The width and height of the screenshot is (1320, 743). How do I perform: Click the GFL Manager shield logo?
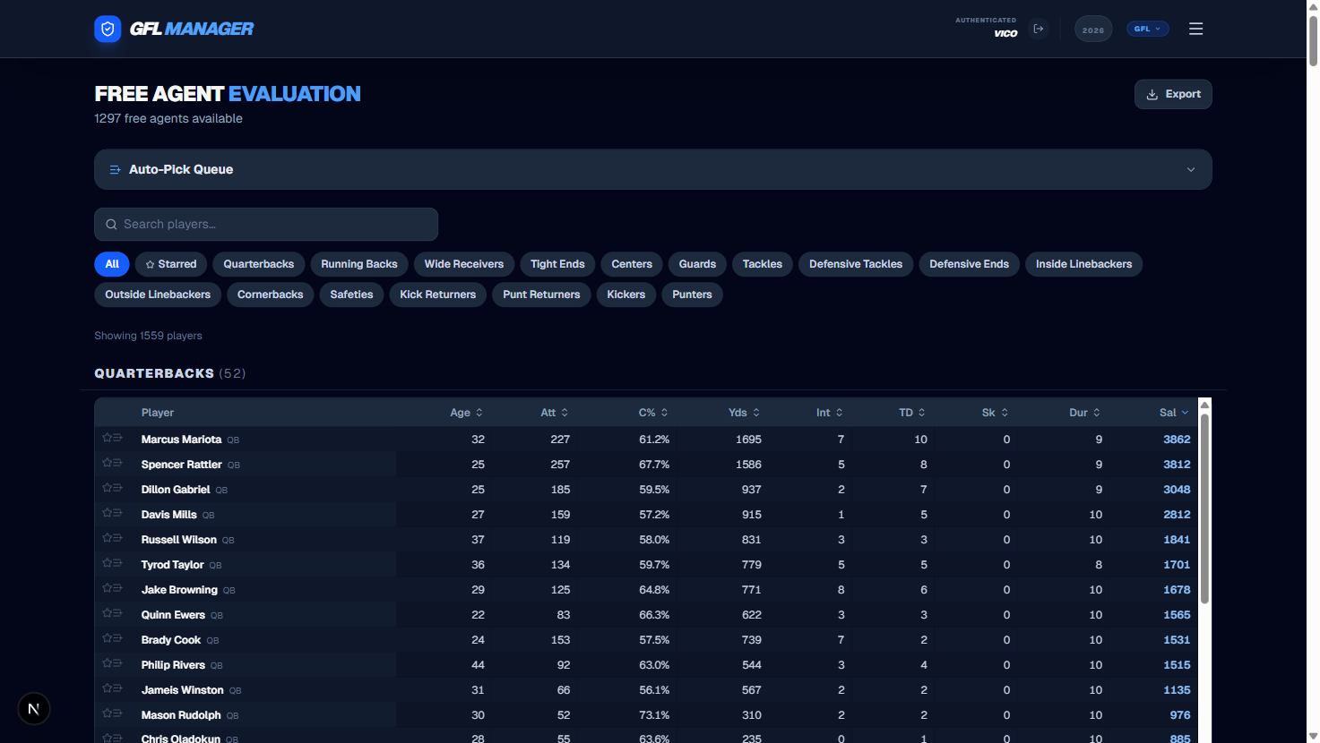pyautogui.click(x=108, y=29)
